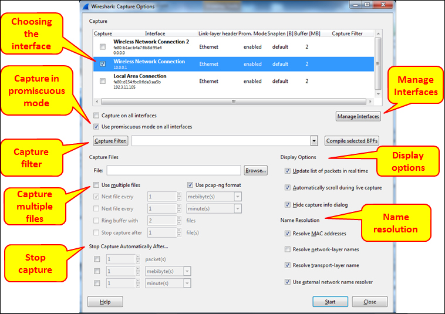Enable Capture on all interfaces
The width and height of the screenshot is (445, 314).
(96, 116)
